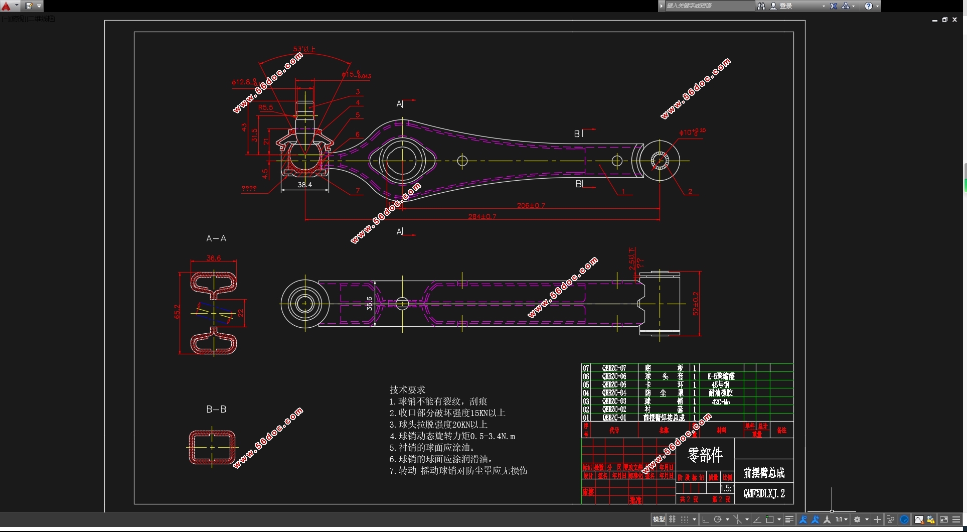Image resolution: width=967 pixels, height=532 pixels.
Task: Click the 零部件 title block text
Action: (705, 455)
